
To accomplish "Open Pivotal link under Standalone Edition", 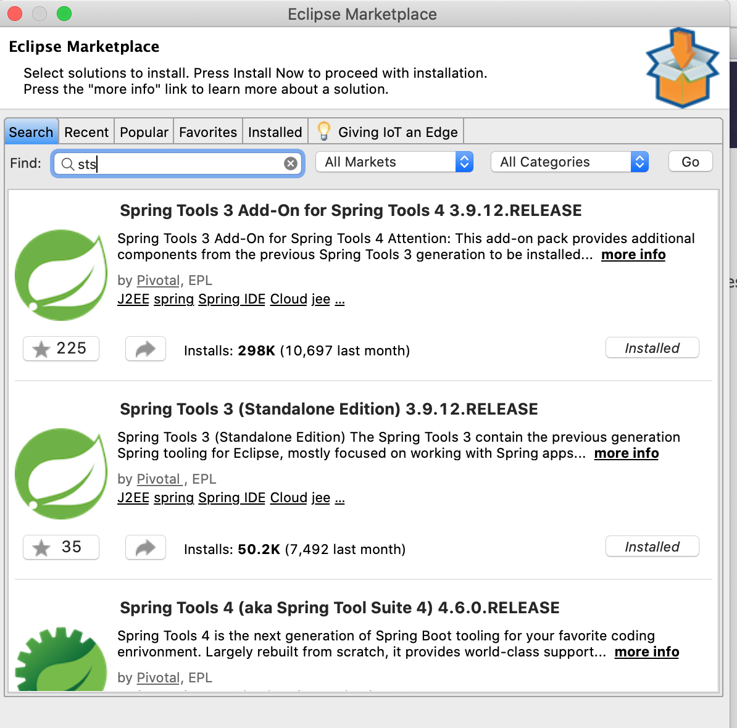I will click(159, 479).
